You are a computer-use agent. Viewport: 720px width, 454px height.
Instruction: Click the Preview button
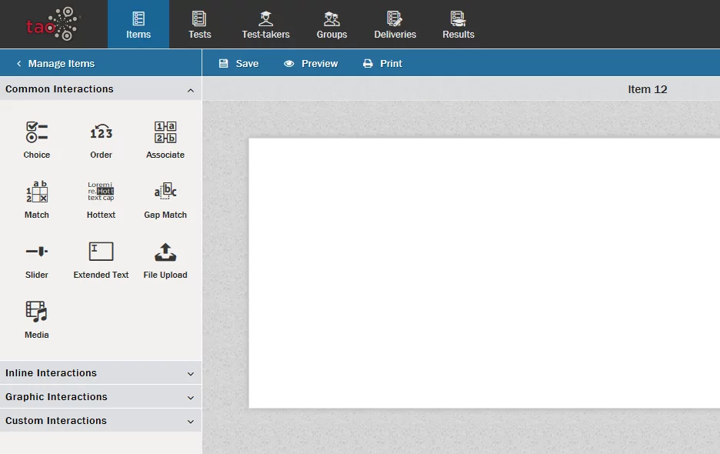(311, 64)
